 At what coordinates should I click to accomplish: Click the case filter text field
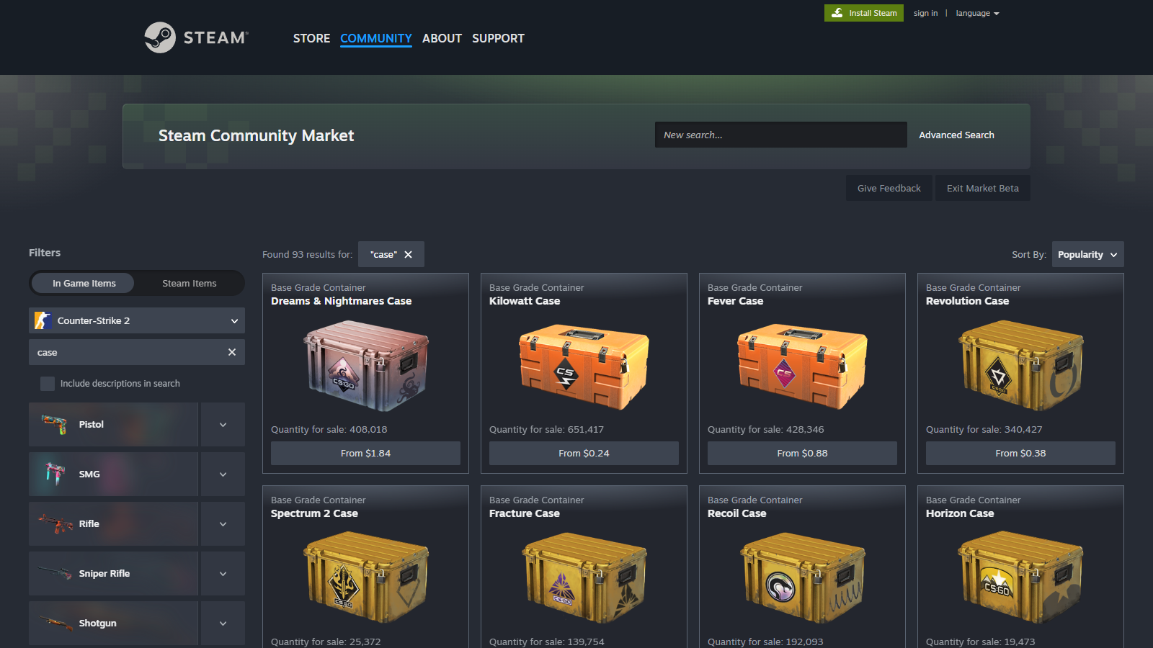137,352
